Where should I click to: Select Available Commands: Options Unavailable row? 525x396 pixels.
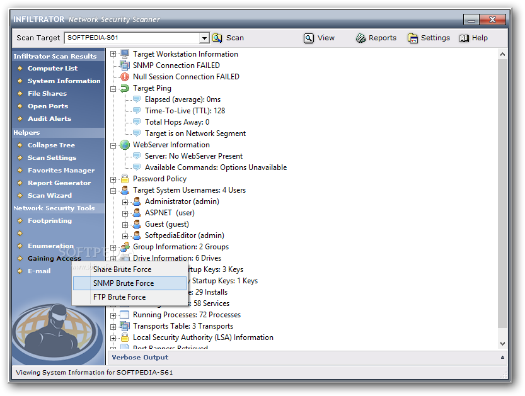tap(216, 167)
